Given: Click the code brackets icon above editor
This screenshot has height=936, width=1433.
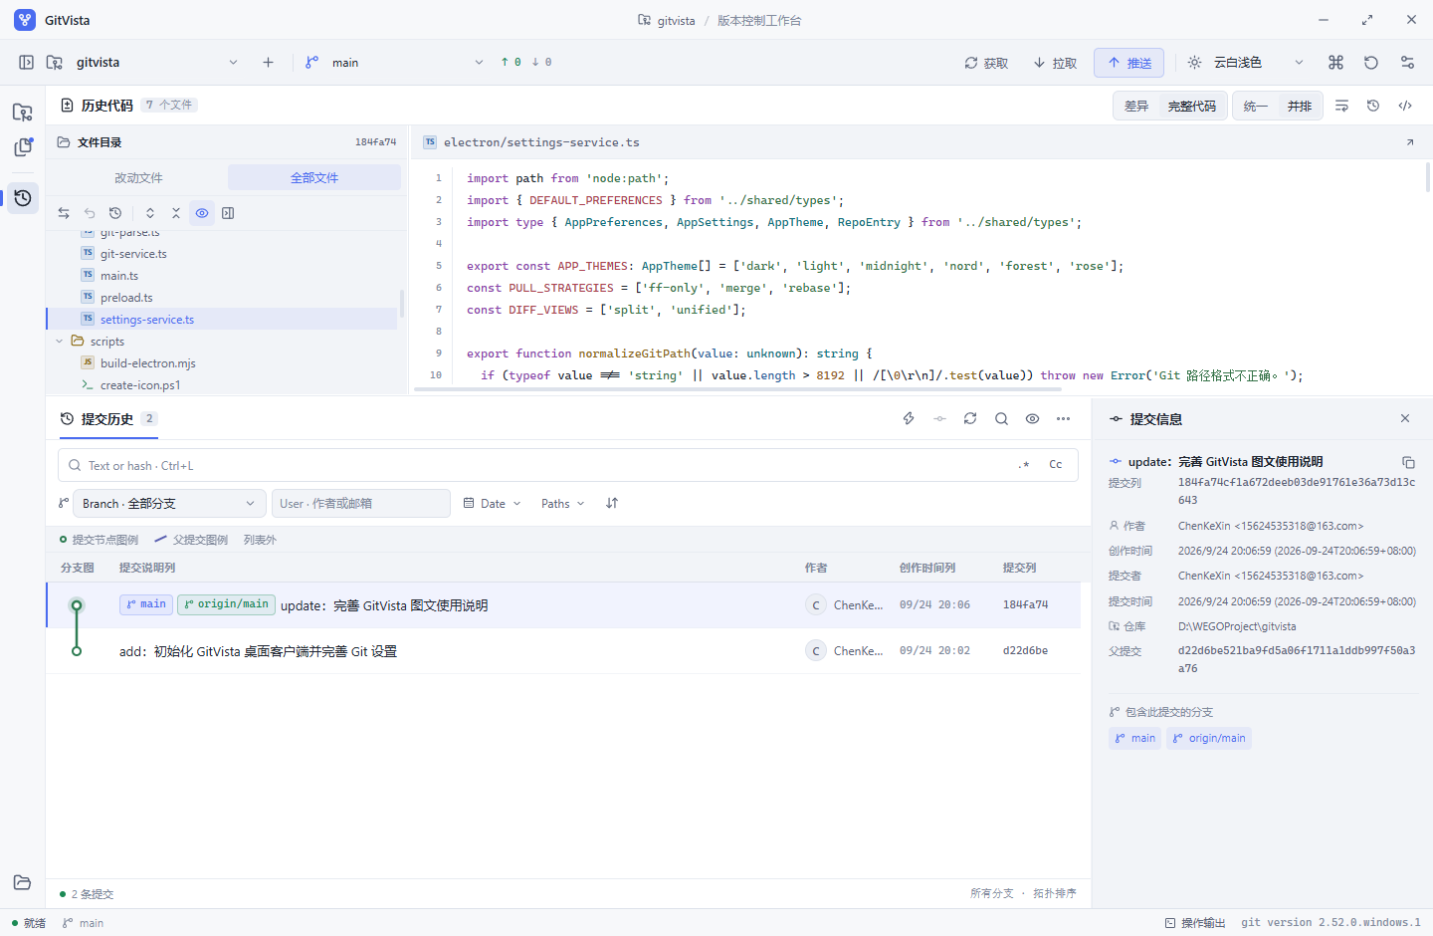Looking at the screenshot, I should tap(1405, 106).
